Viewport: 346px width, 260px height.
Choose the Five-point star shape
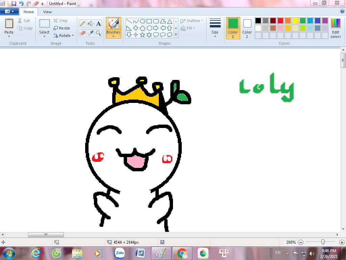coord(143,35)
